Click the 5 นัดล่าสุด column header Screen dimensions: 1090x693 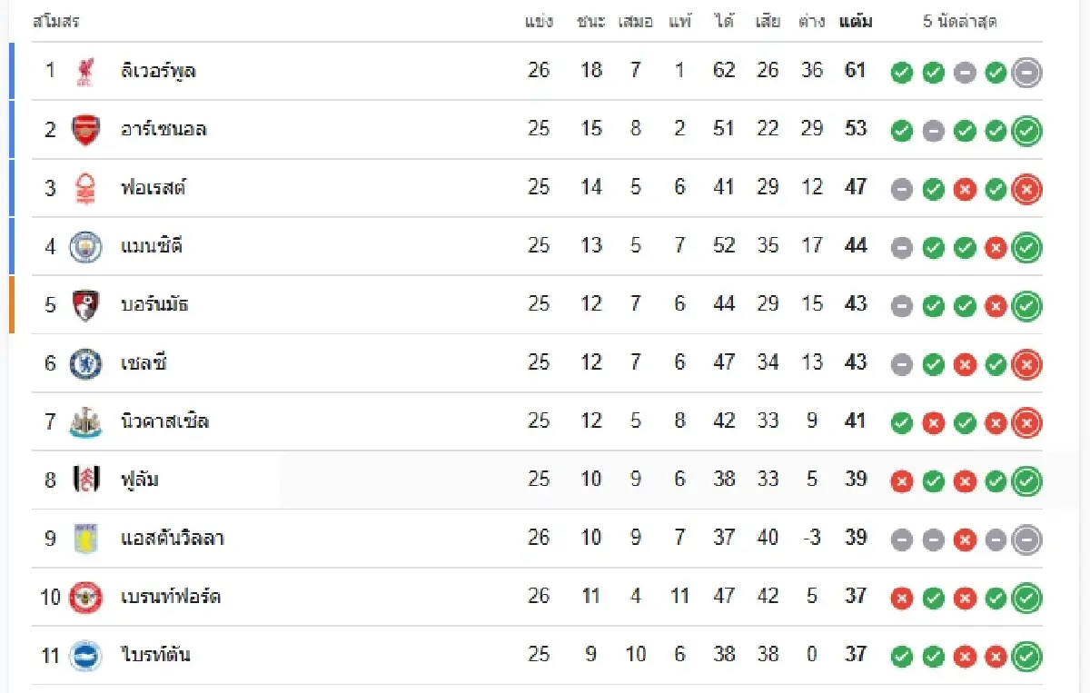tap(960, 22)
